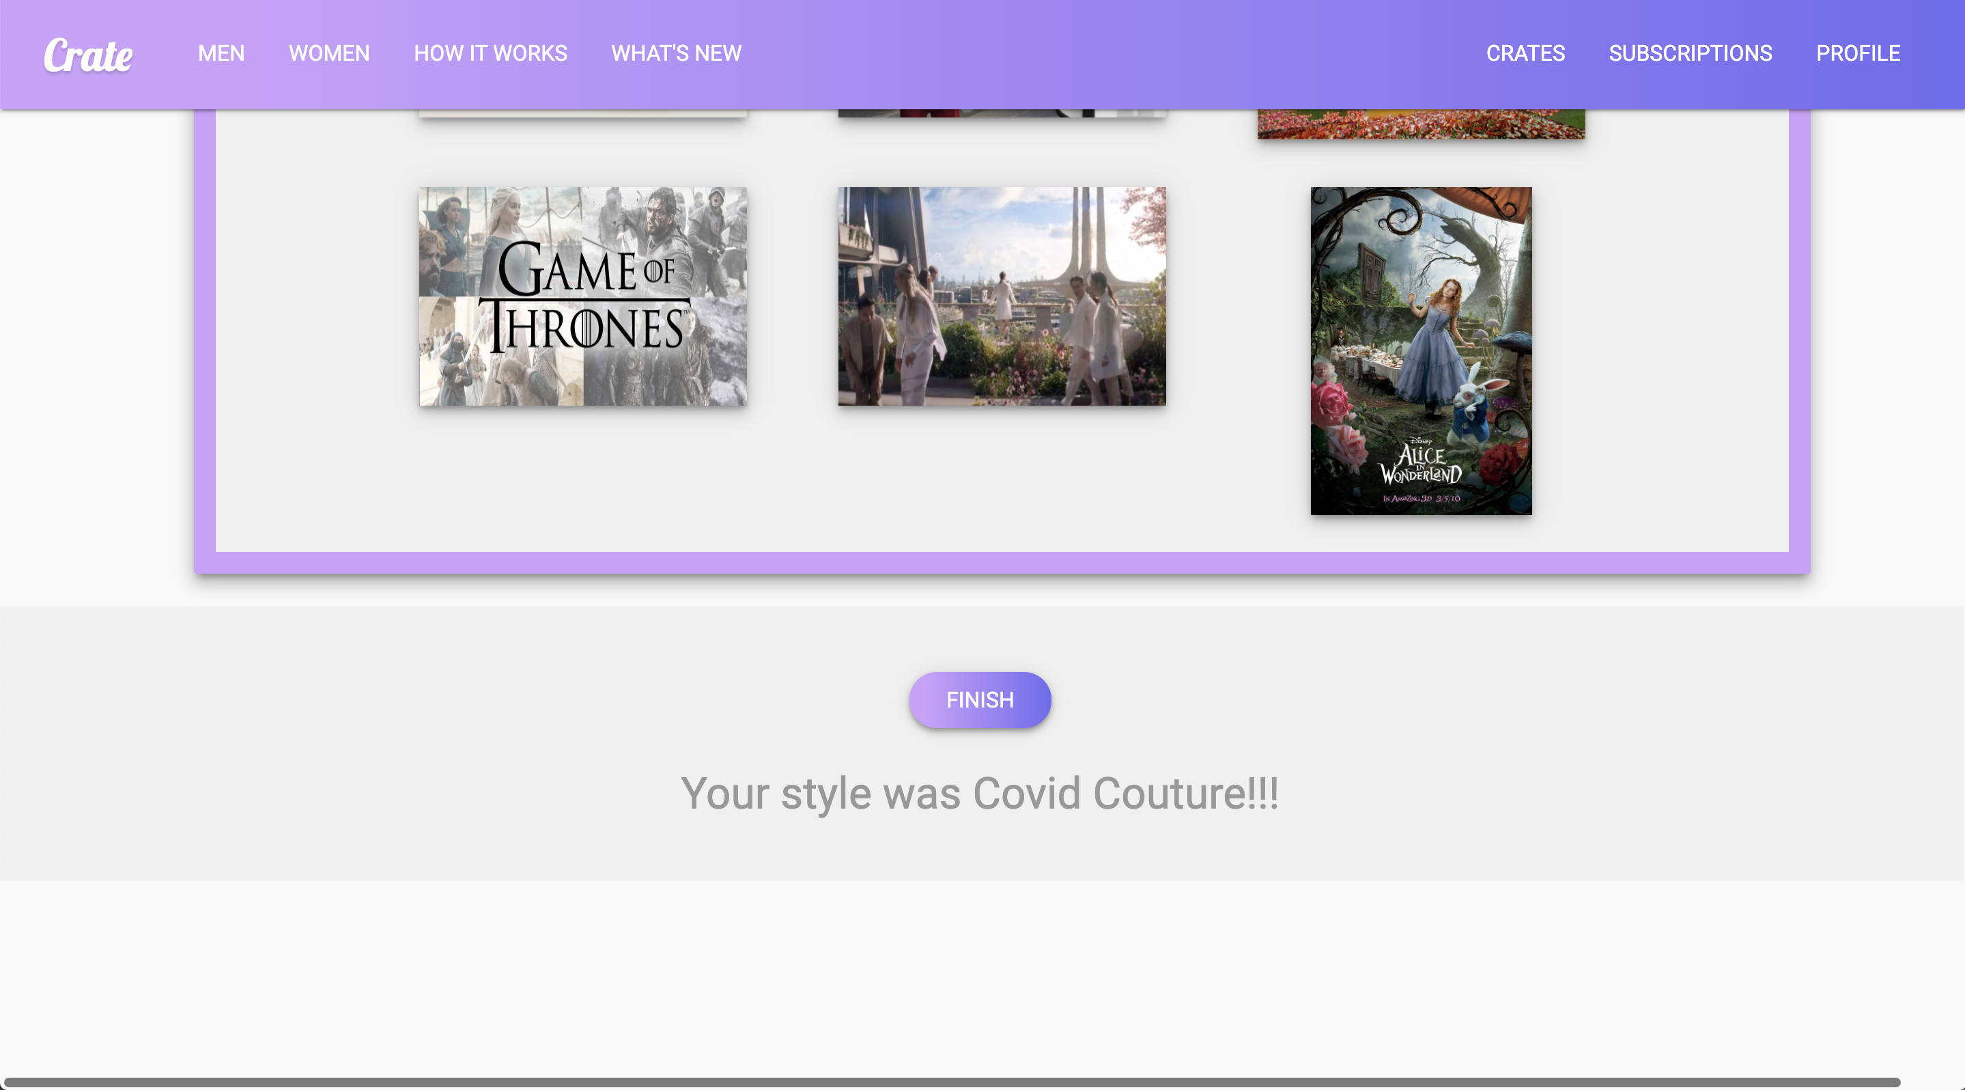The height and width of the screenshot is (1090, 1965).
Task: Click the Game of Thrones title lettering
Action: coord(583,299)
